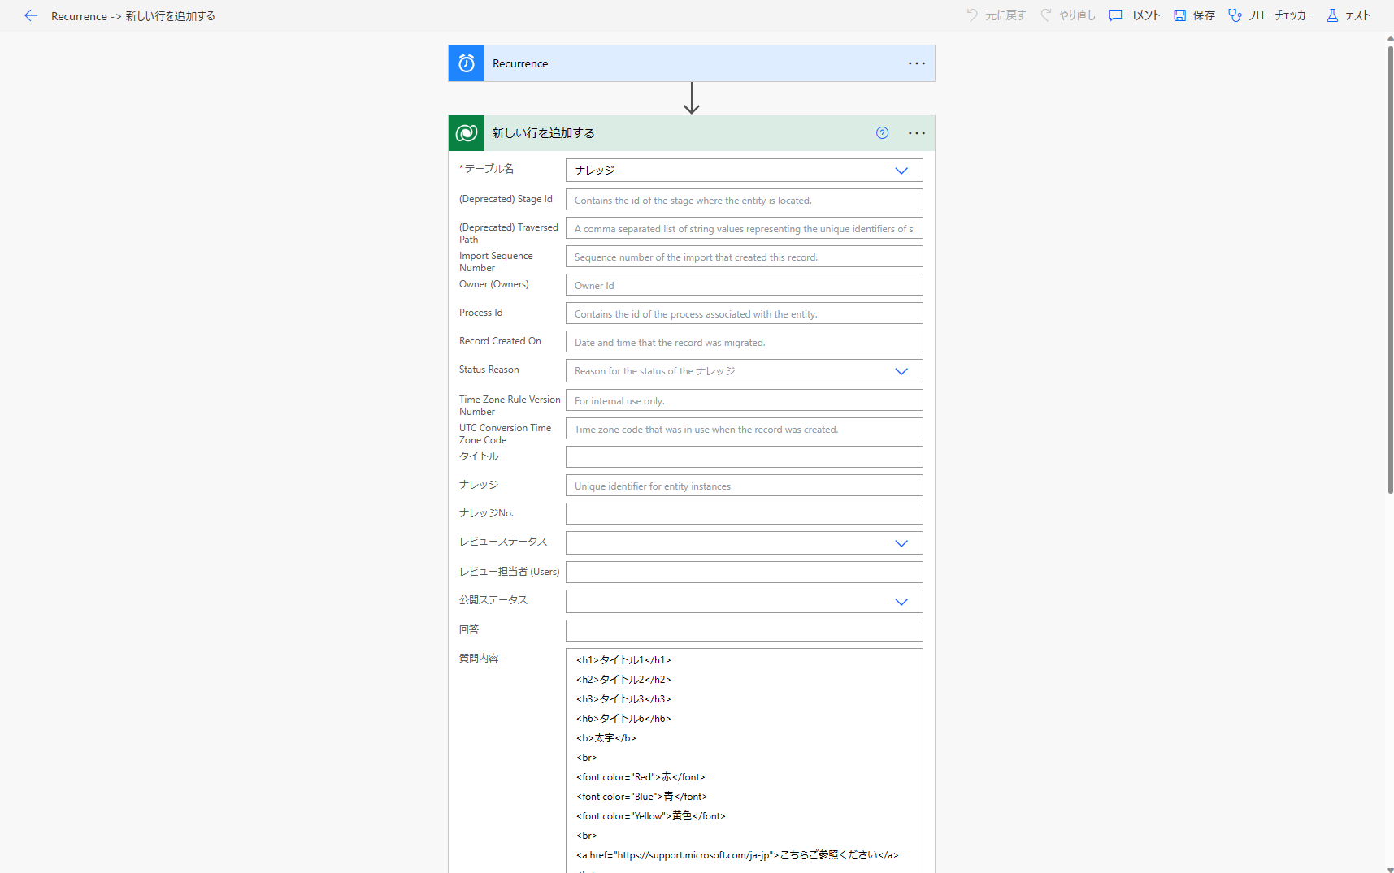The image size is (1394, 873).
Task: Click the 保存 floppy disk icon
Action: (1180, 15)
